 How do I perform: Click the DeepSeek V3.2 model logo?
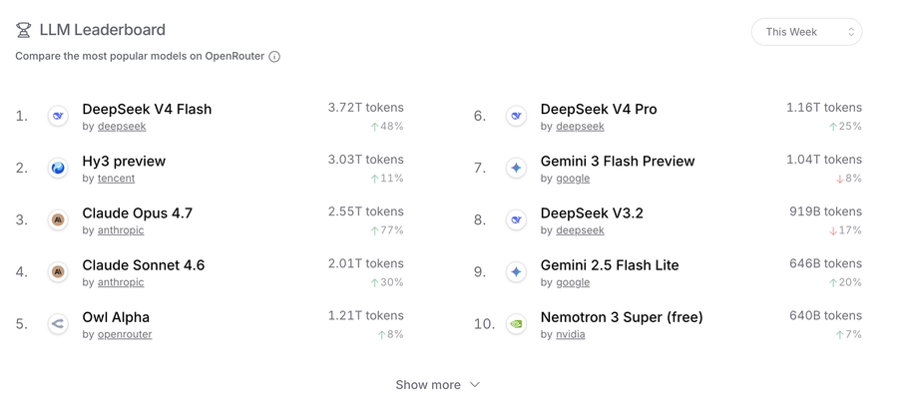coord(516,220)
